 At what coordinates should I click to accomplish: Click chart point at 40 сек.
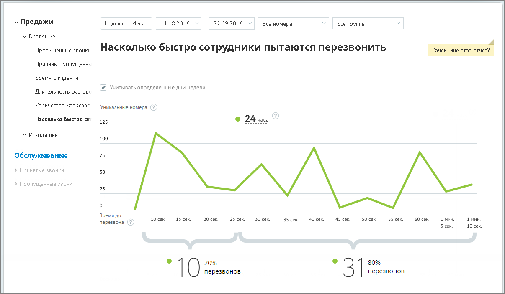tap(314, 147)
